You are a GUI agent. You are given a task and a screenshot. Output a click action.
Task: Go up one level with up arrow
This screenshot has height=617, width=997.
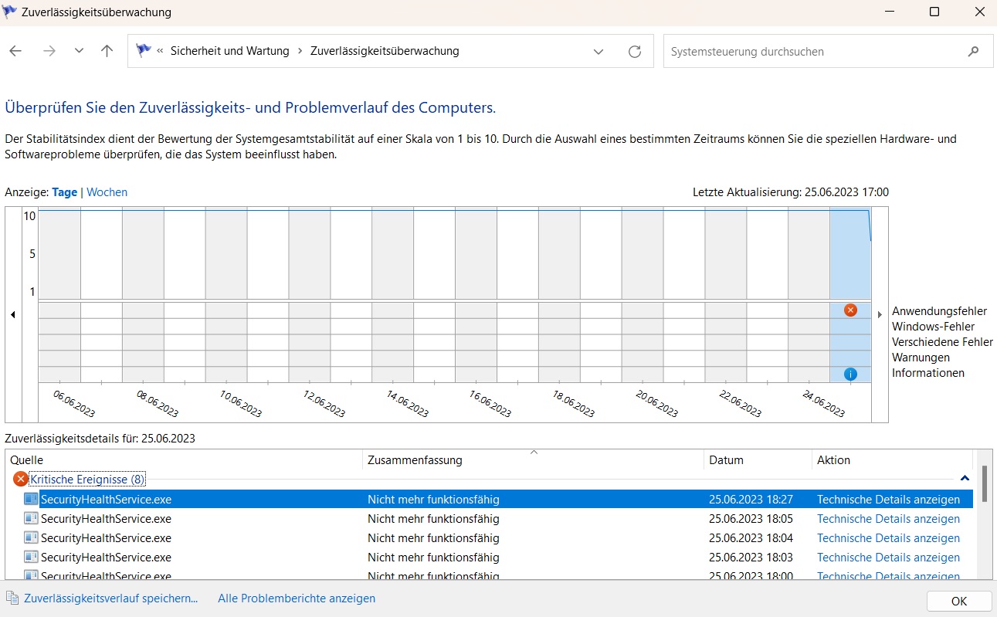pos(107,51)
